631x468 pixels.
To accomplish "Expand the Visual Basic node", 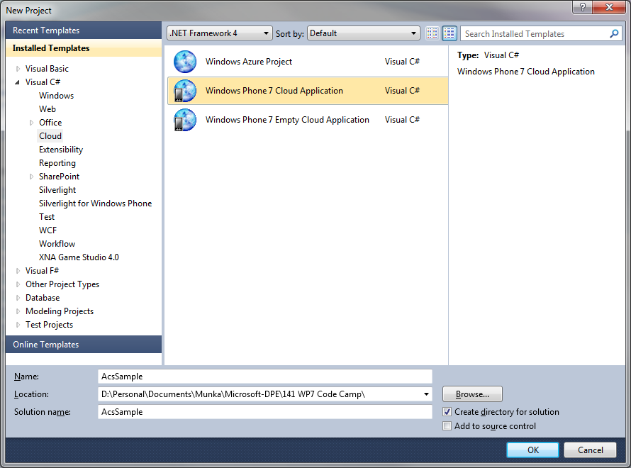I will pos(18,69).
